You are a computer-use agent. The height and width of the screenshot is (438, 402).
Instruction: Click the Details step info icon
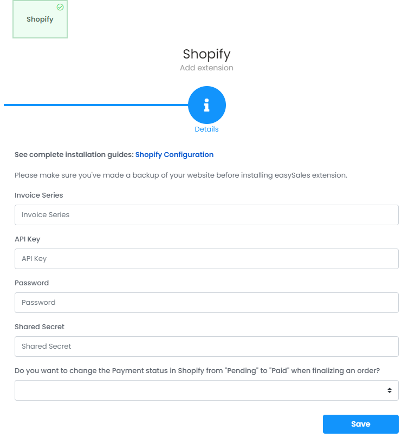click(x=206, y=105)
